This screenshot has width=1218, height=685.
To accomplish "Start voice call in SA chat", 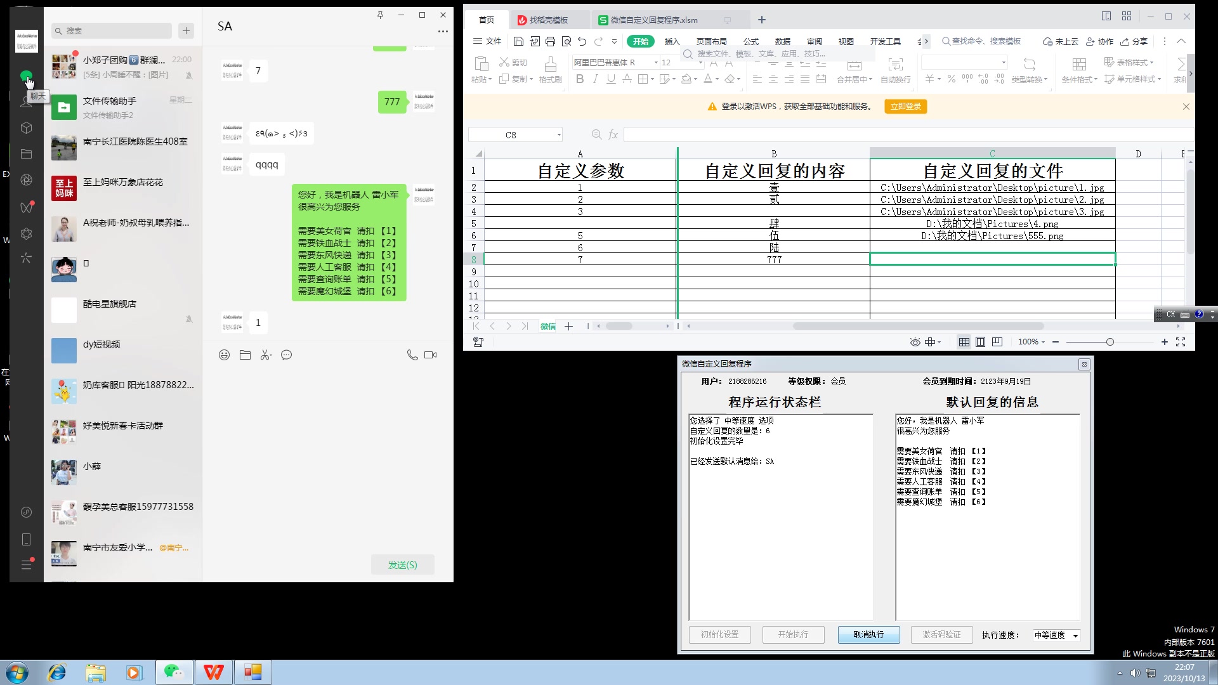I will [412, 355].
